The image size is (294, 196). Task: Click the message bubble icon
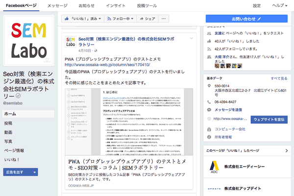[x=209, y=110]
